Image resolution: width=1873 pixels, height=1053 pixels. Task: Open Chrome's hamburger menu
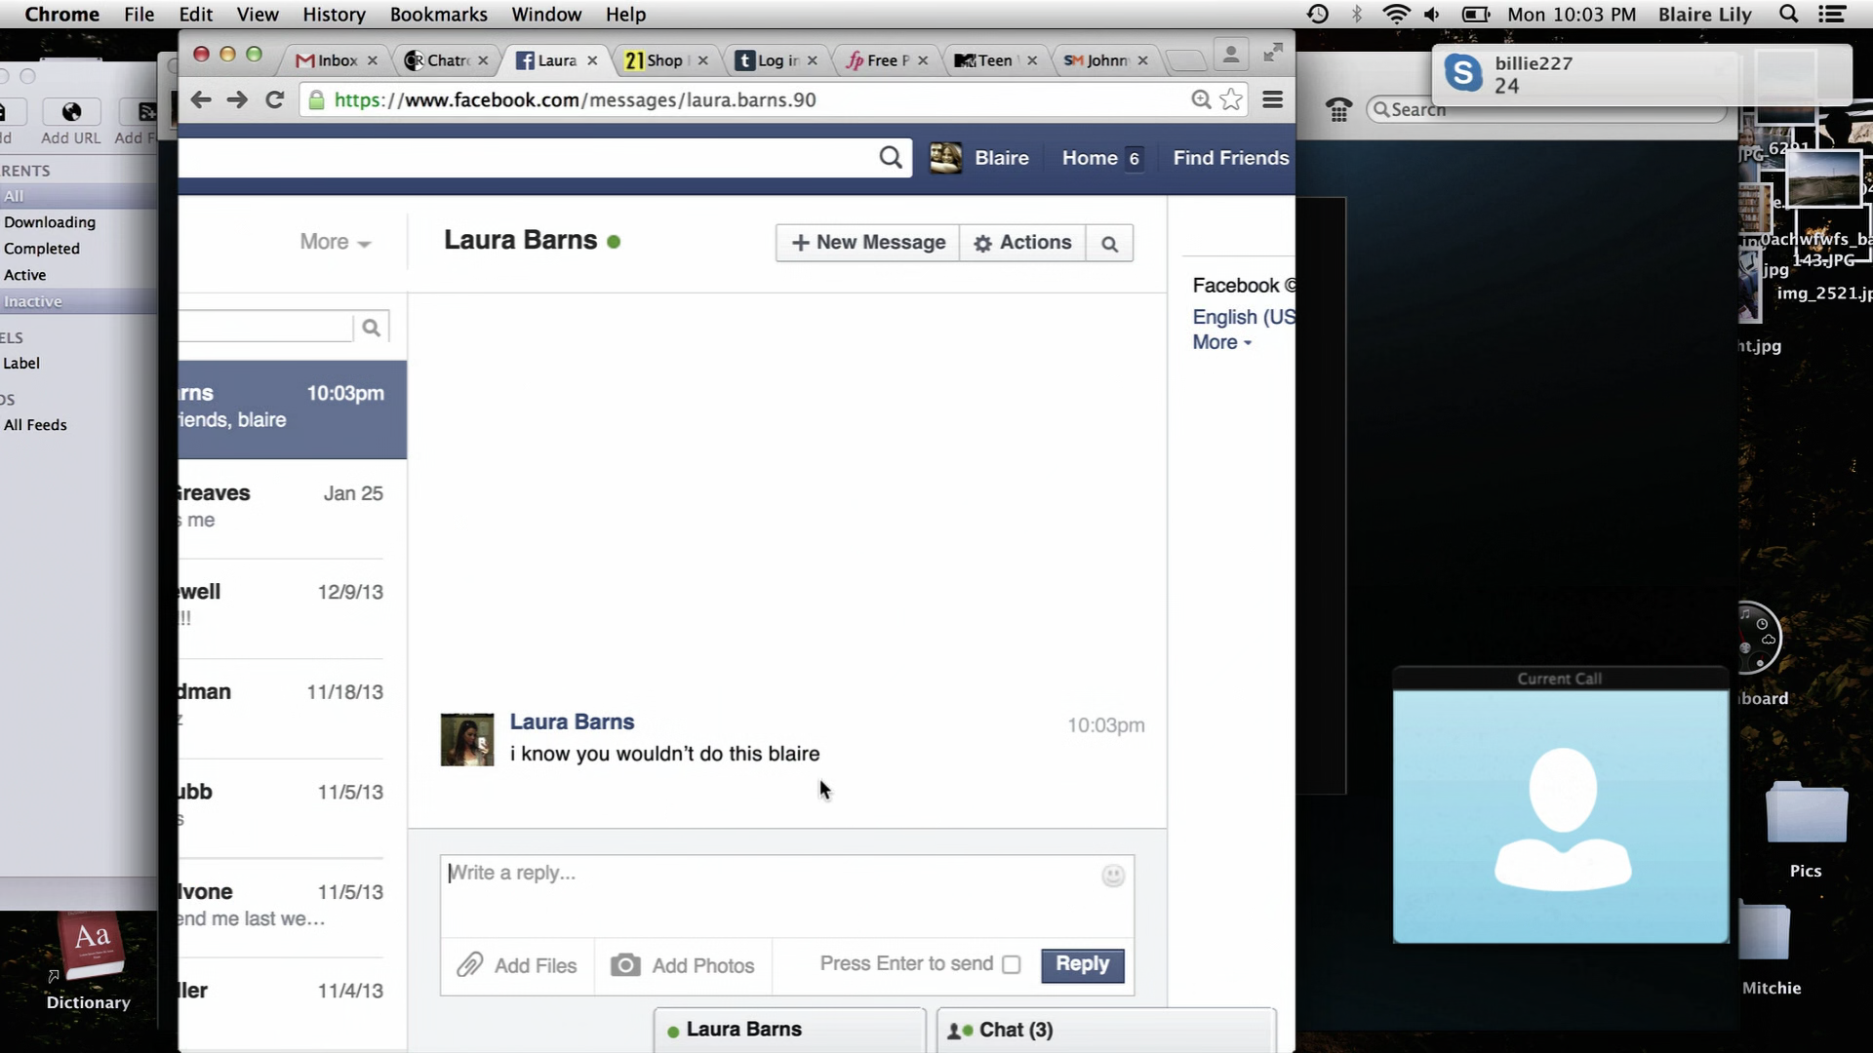[1272, 99]
